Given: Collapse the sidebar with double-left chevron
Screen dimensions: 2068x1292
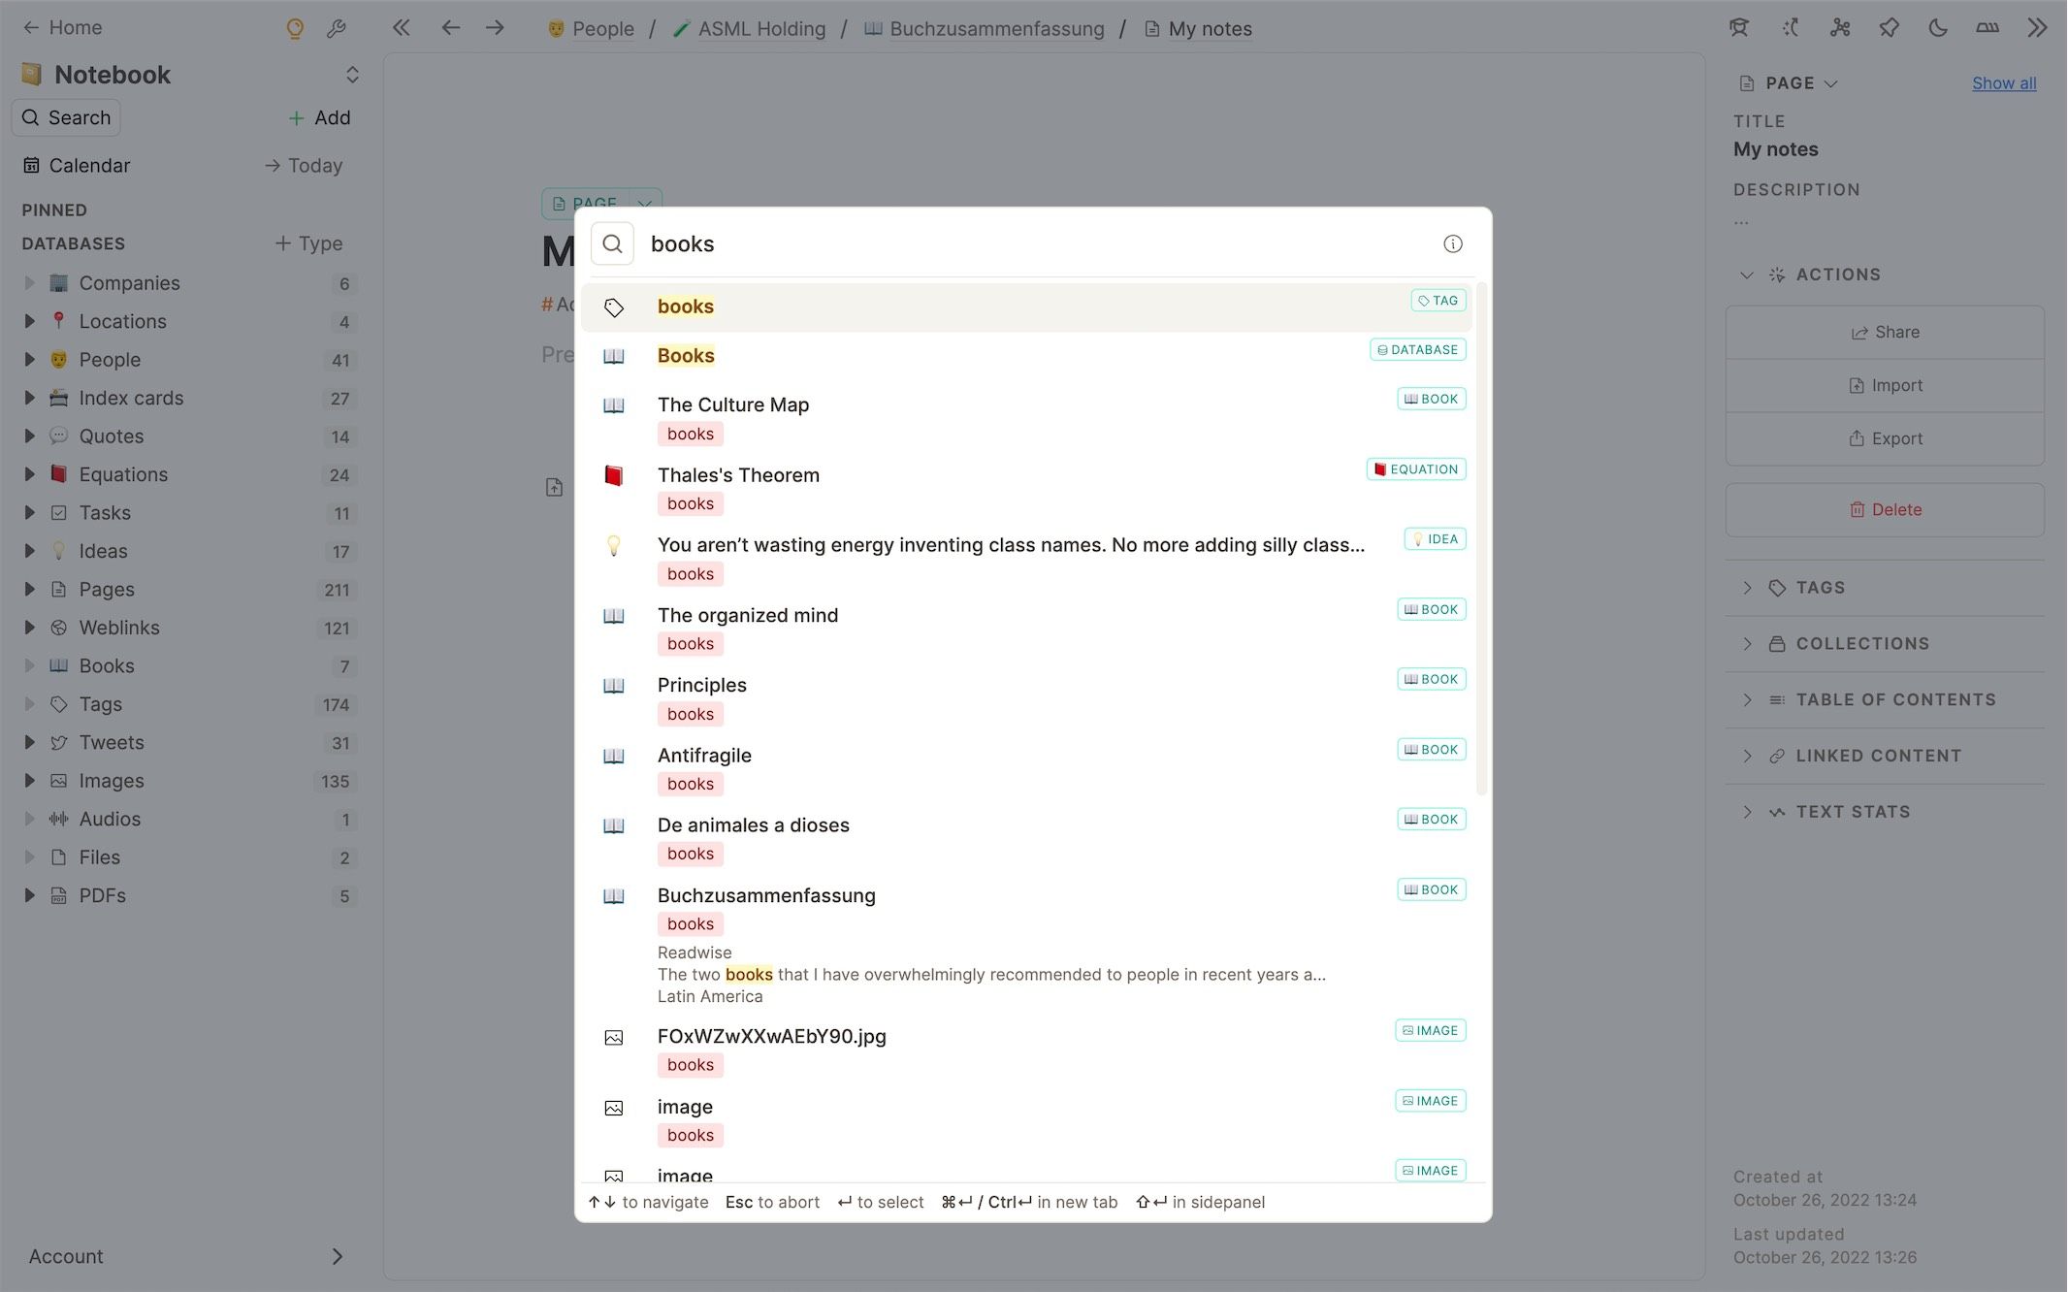Looking at the screenshot, I should click(401, 27).
